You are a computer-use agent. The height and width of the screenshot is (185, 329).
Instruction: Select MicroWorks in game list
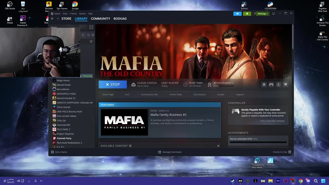(x=63, y=89)
